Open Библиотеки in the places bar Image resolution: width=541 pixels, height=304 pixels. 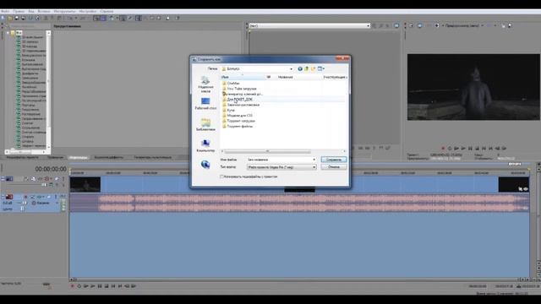(205, 125)
